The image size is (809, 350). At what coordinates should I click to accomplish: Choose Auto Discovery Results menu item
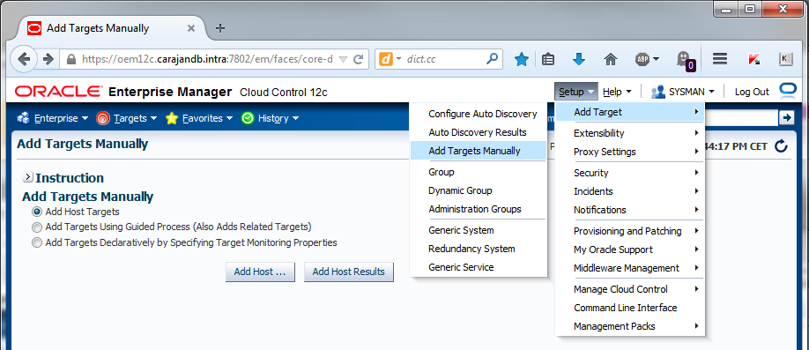[479, 132]
